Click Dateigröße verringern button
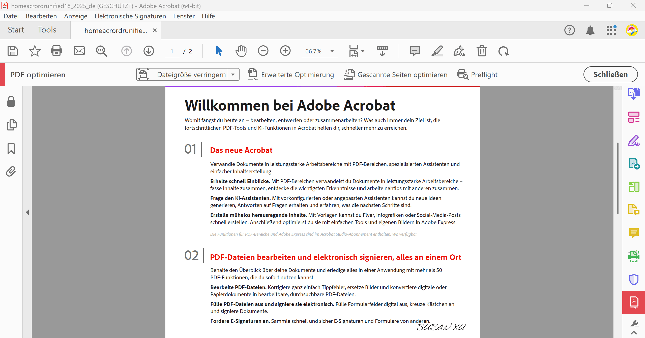 click(182, 75)
